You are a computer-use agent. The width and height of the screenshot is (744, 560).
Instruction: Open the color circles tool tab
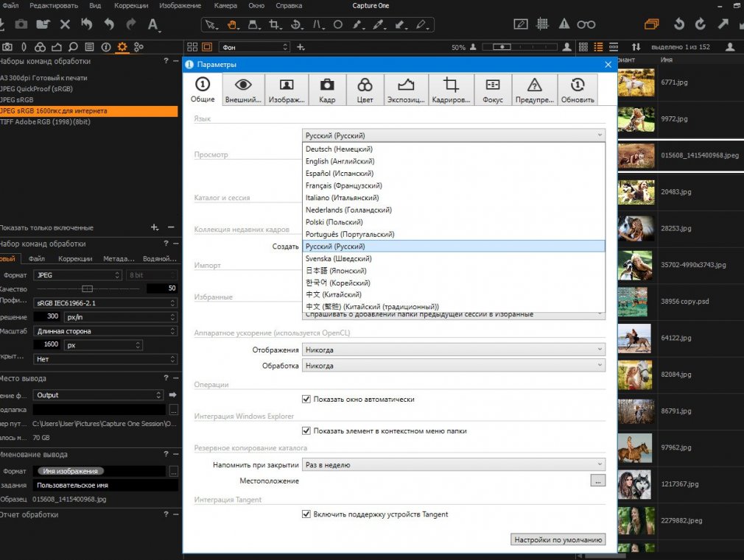(41, 47)
